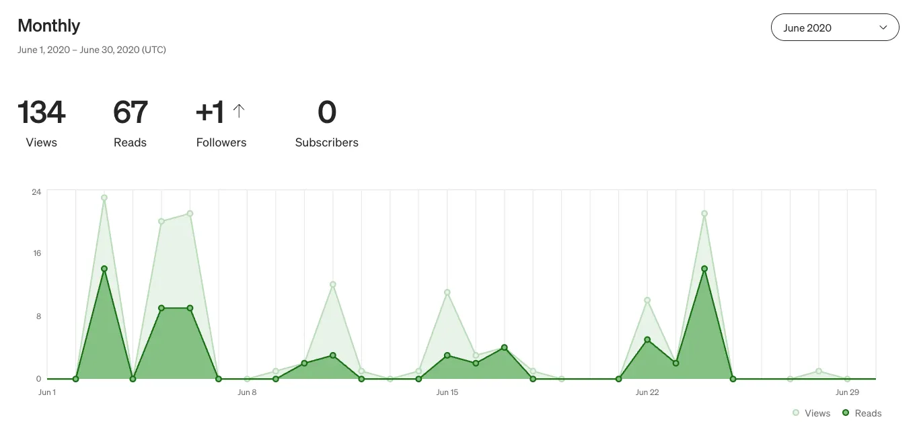
Task: Click the first Reads peak point at 14
Action: [x=104, y=269]
